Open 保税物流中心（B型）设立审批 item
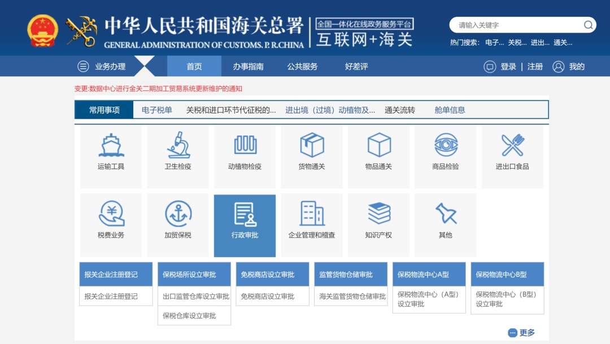Screen dimensions: 610x344 507,299
